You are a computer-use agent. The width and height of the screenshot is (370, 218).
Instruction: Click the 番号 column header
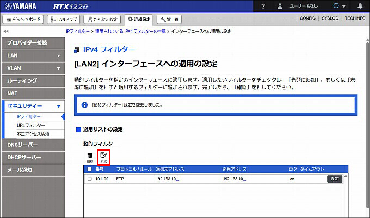point(100,169)
